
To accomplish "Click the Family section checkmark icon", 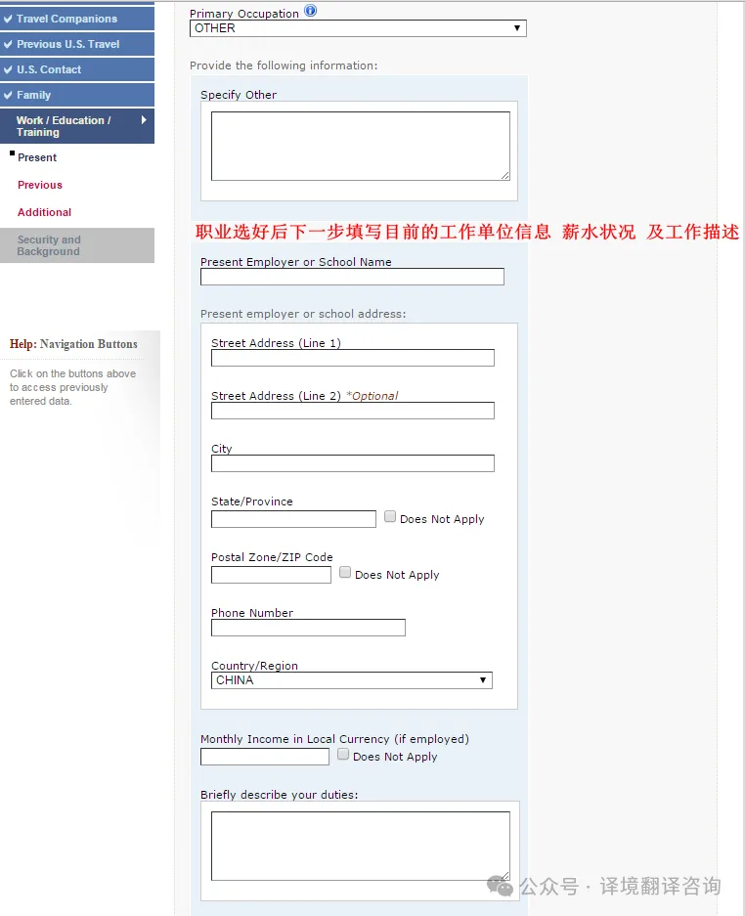I will (8, 95).
